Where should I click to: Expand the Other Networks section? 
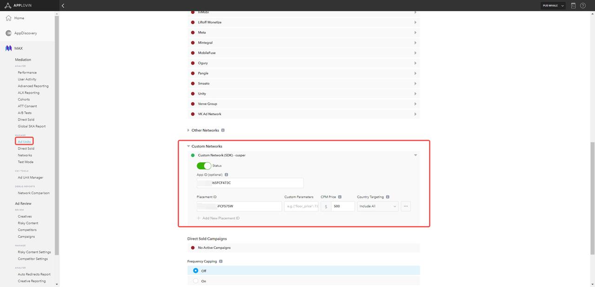pyautogui.click(x=188, y=130)
